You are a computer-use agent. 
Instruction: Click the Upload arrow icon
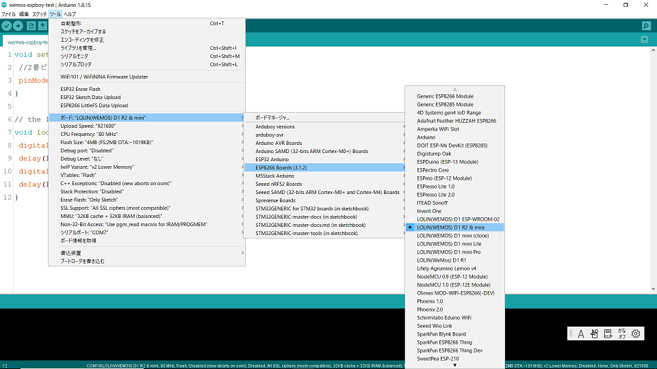tap(18, 26)
